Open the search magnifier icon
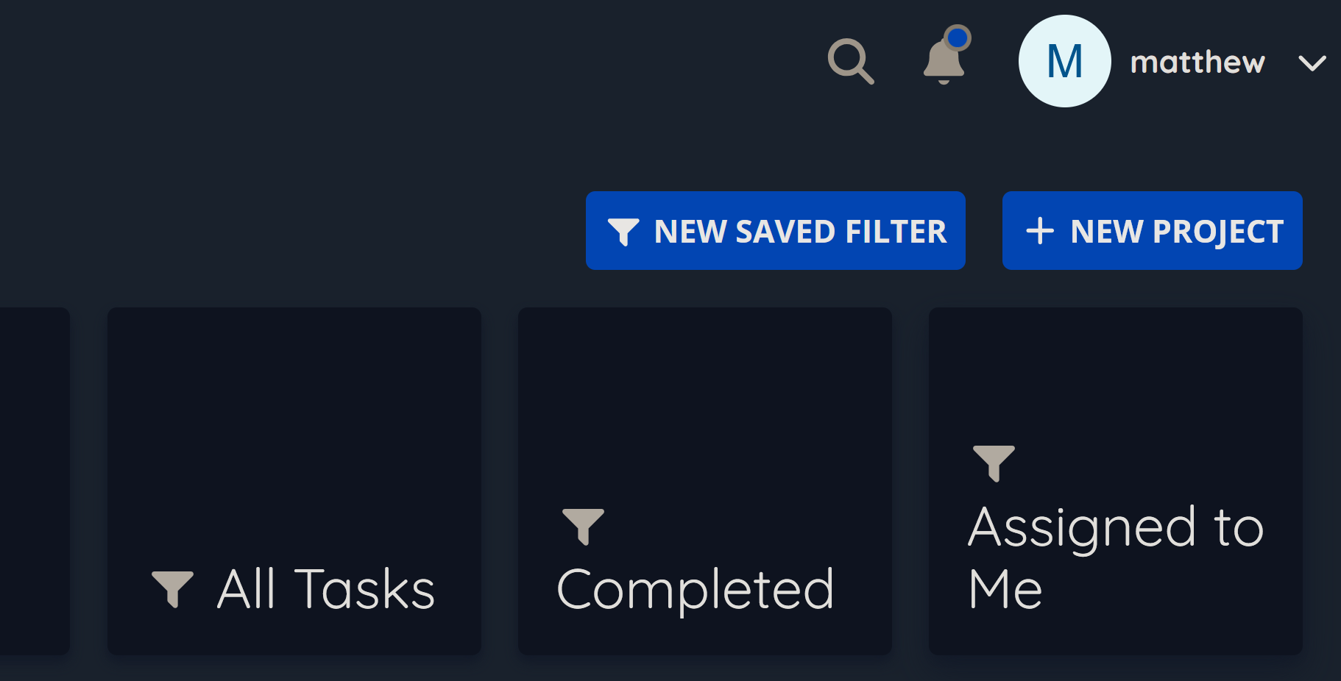Screen dimensions: 1341x681 [850, 61]
